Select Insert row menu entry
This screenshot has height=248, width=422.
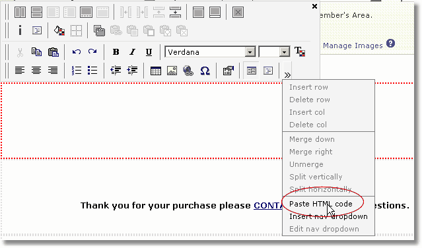click(x=308, y=87)
